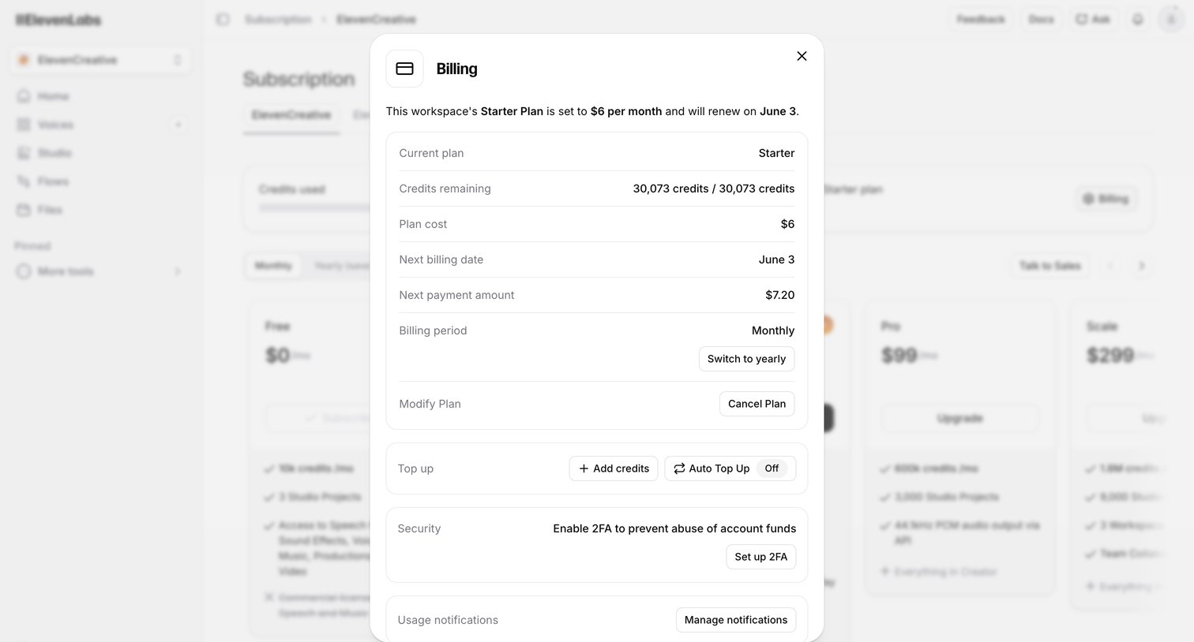
Task: Open Manage notifications
Action: click(736, 620)
